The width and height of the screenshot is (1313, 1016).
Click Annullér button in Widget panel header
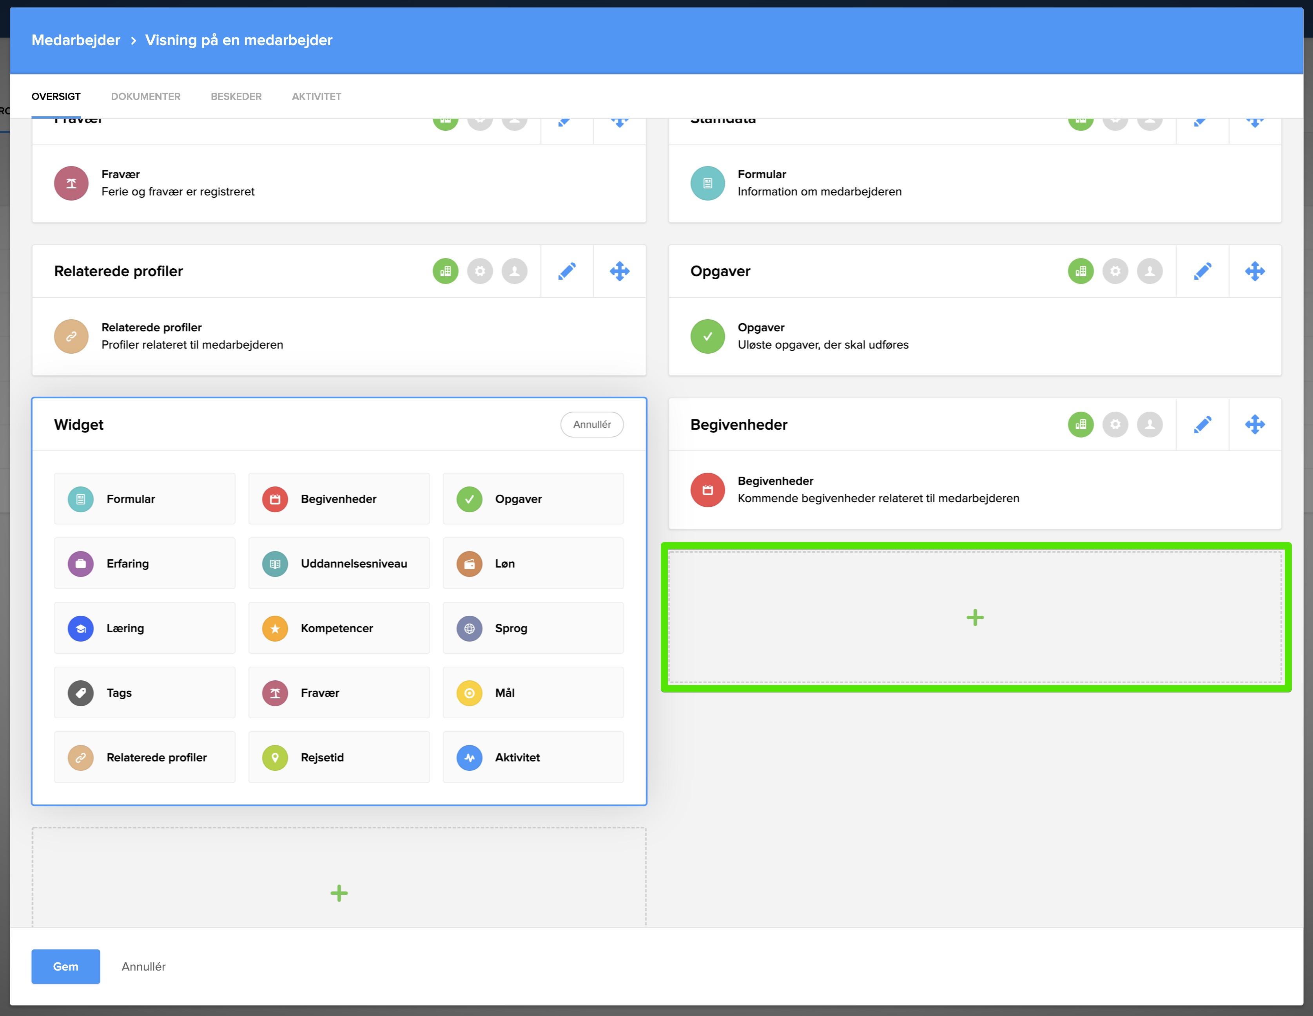[x=591, y=424]
